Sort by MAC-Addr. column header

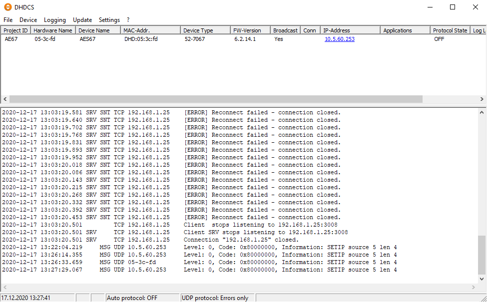[151, 30]
